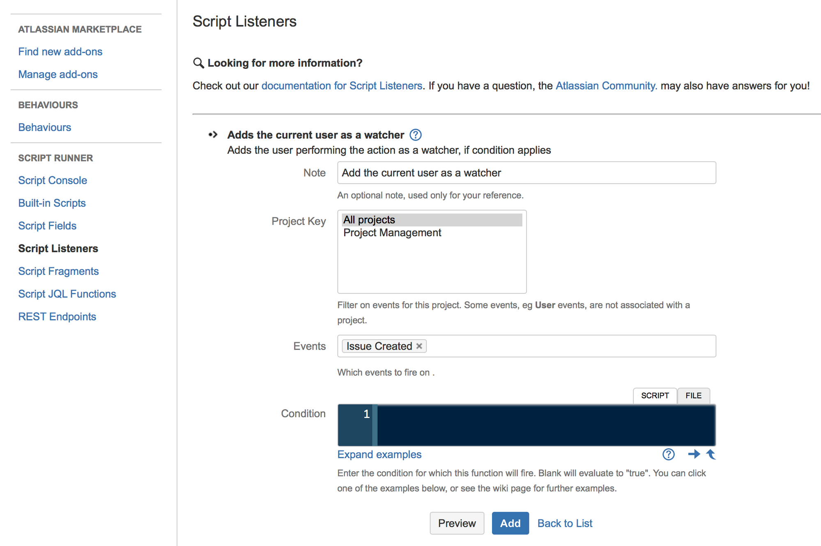Viewport: 821px width, 546px height.
Task: Click right arrow icon below condition editor
Action: click(694, 454)
